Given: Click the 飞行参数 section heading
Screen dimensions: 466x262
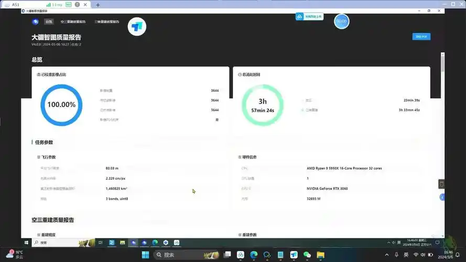Looking at the screenshot, I should 48,157.
